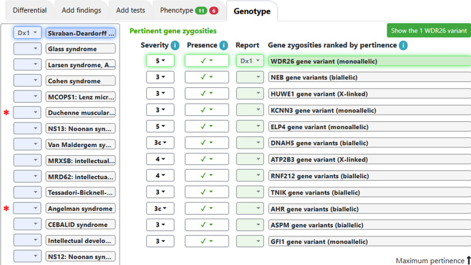Open severity dropdown for ELP4 gene variant
Screen dimensions: 471x265
(160, 127)
